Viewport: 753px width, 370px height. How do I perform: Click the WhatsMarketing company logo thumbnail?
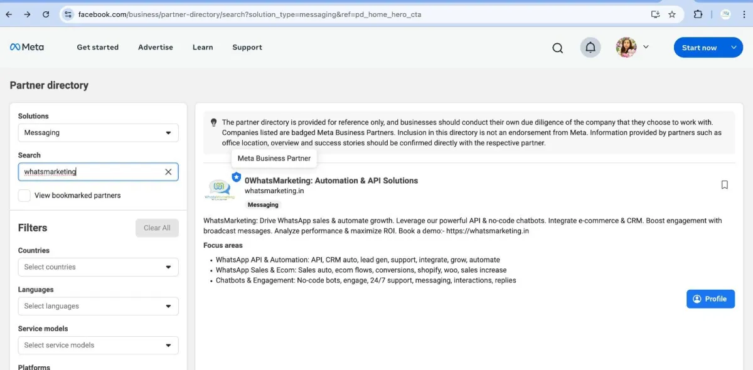point(219,190)
